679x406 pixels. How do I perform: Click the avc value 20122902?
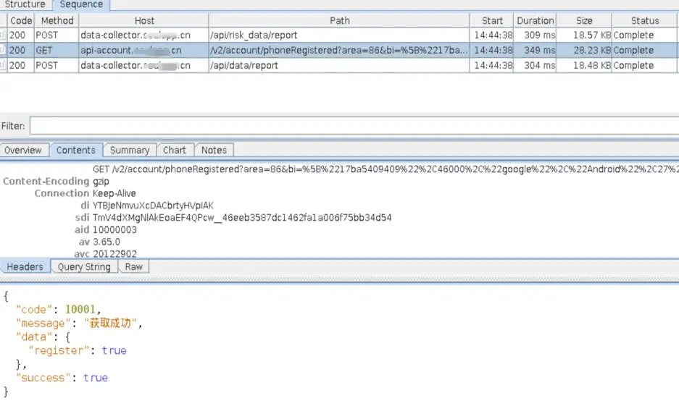[x=114, y=254]
